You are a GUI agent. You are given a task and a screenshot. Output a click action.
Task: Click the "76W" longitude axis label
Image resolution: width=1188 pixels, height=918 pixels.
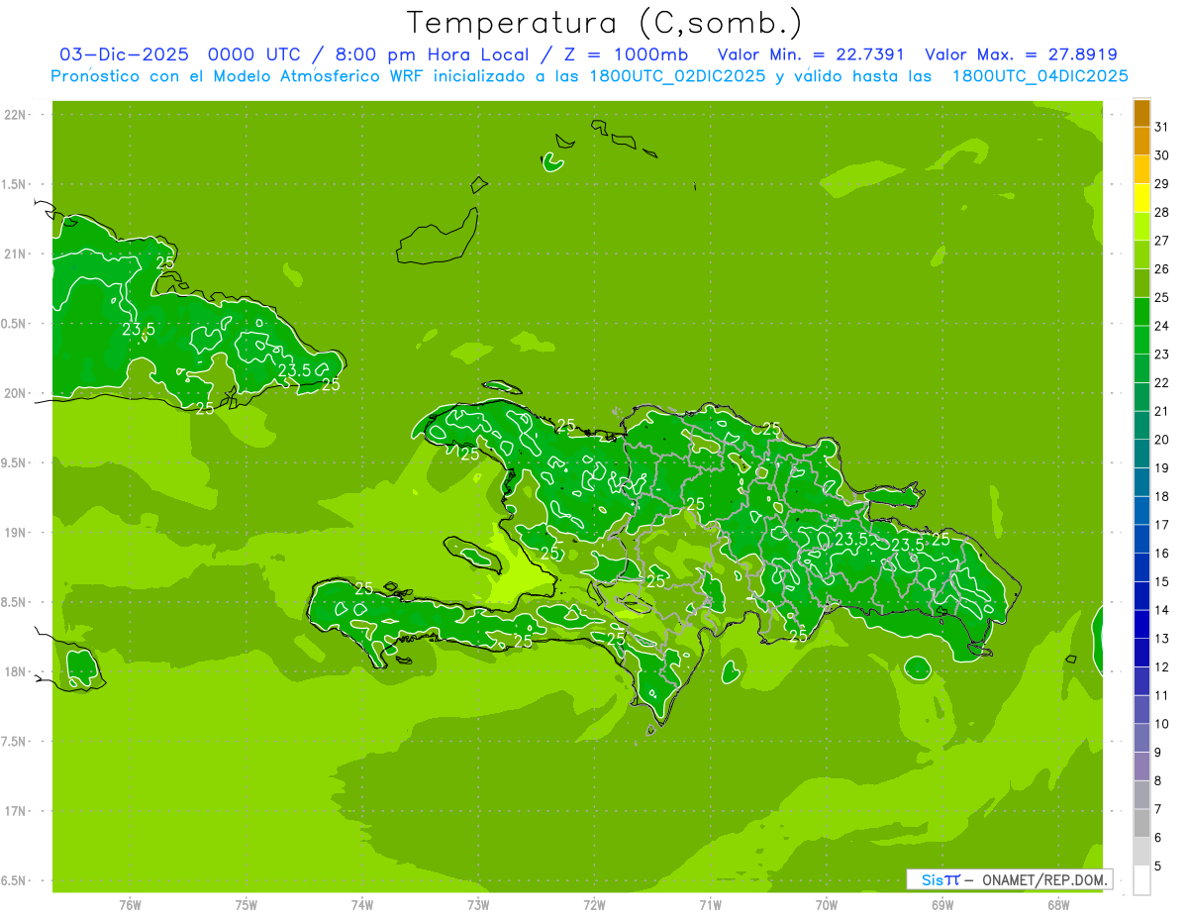[x=130, y=905]
